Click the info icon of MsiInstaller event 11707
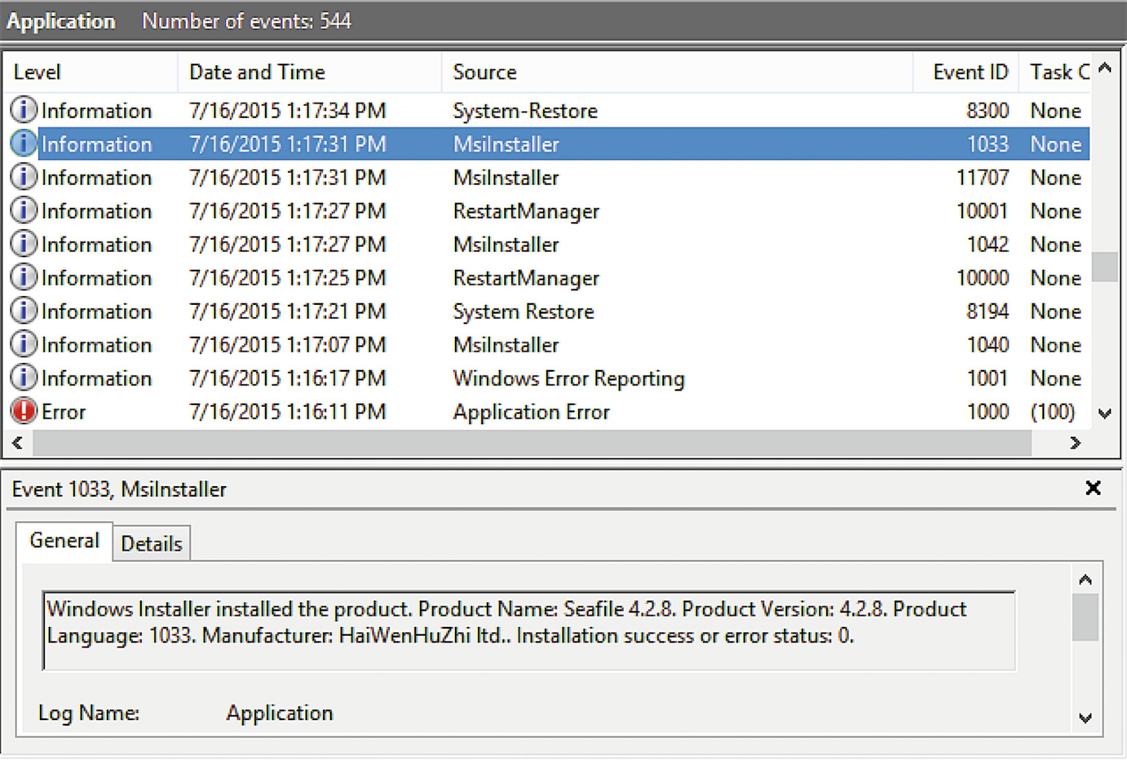Image resolution: width=1127 pixels, height=760 pixels. 24,176
